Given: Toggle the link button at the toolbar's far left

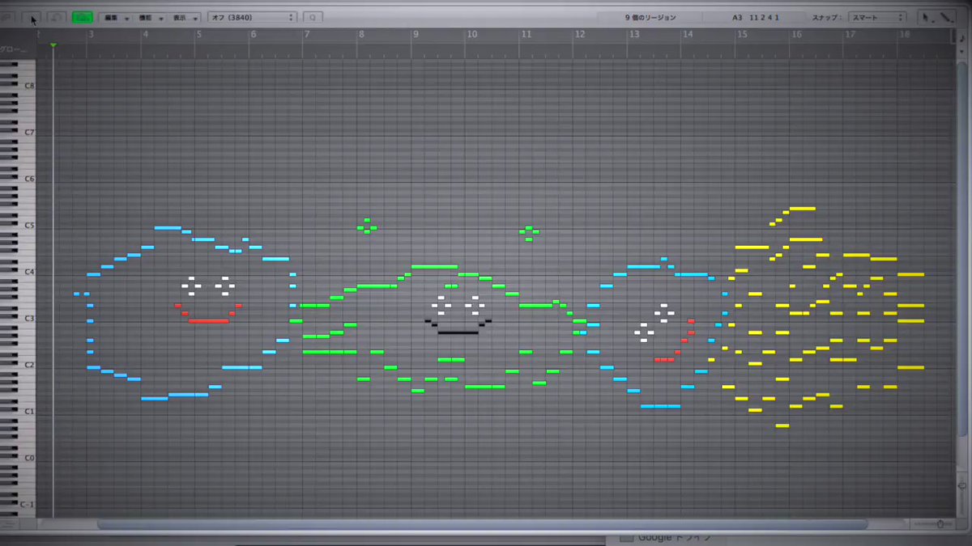Looking at the screenshot, I should [6, 17].
